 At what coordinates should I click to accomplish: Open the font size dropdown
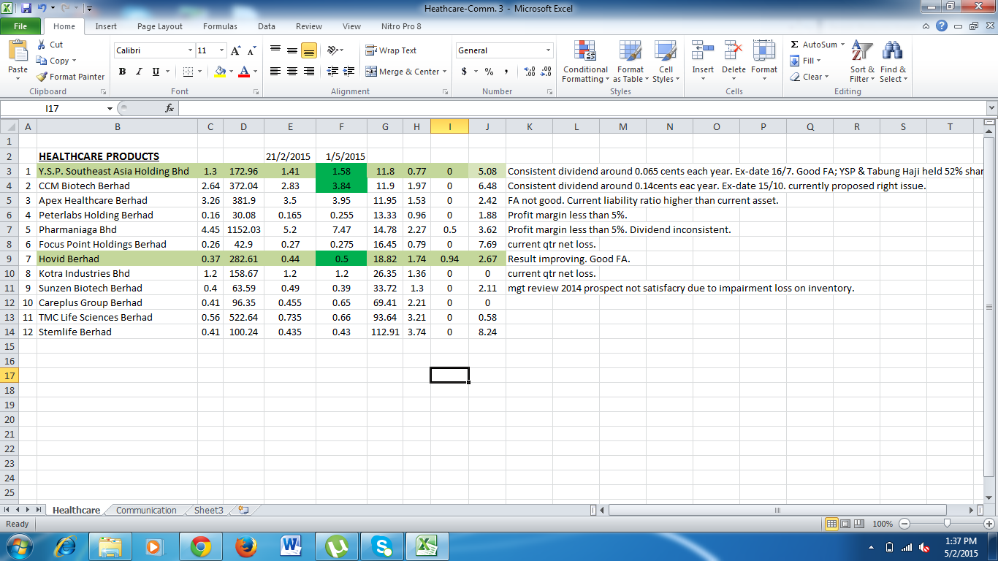tap(222, 50)
